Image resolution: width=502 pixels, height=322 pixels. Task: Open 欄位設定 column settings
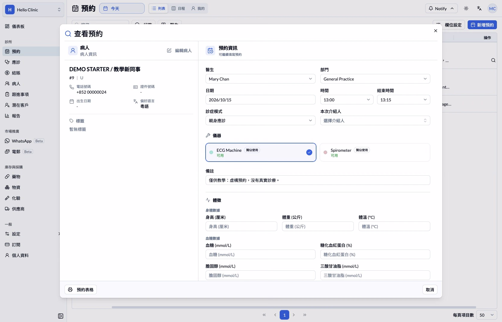coord(449,25)
